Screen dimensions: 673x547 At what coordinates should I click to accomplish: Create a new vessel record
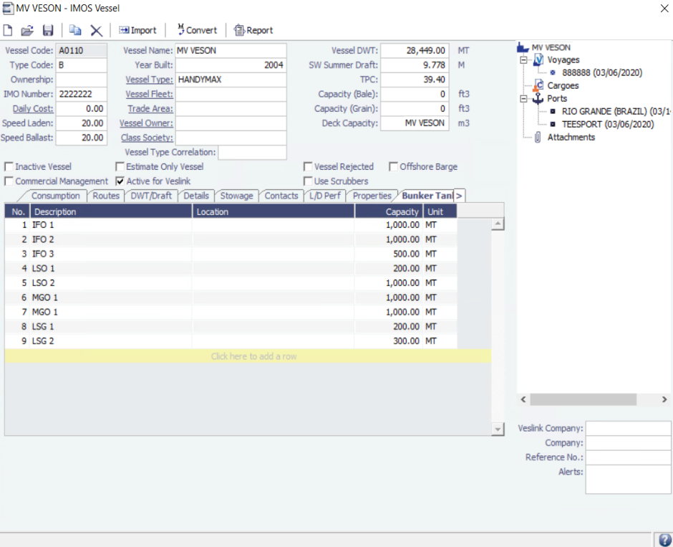click(8, 30)
